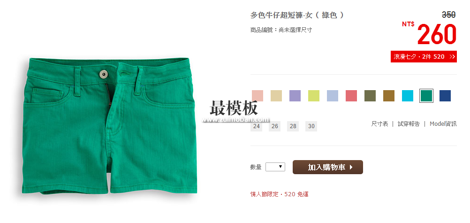Select the currently active green swatch
470x223 pixels.
tap(426, 96)
